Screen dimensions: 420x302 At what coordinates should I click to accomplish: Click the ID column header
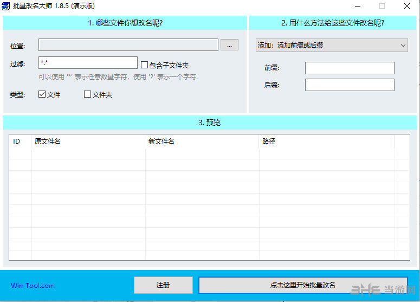pyautogui.click(x=21, y=141)
